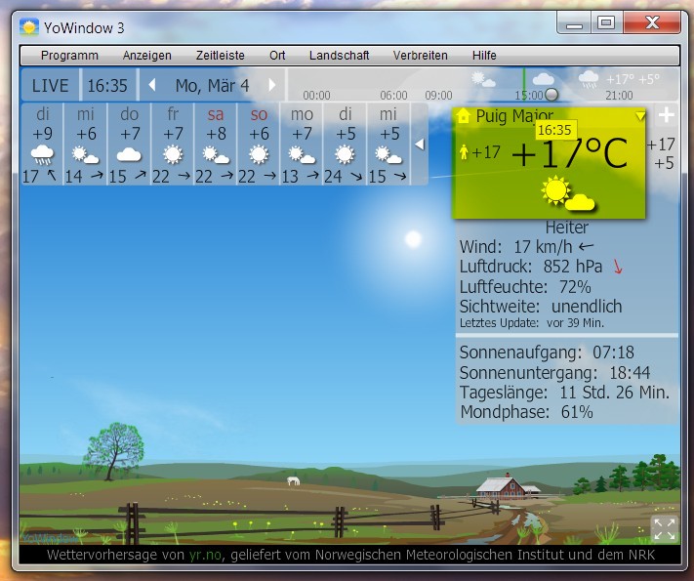
Task: Click the home icon beside Puig Major
Action: tap(464, 116)
